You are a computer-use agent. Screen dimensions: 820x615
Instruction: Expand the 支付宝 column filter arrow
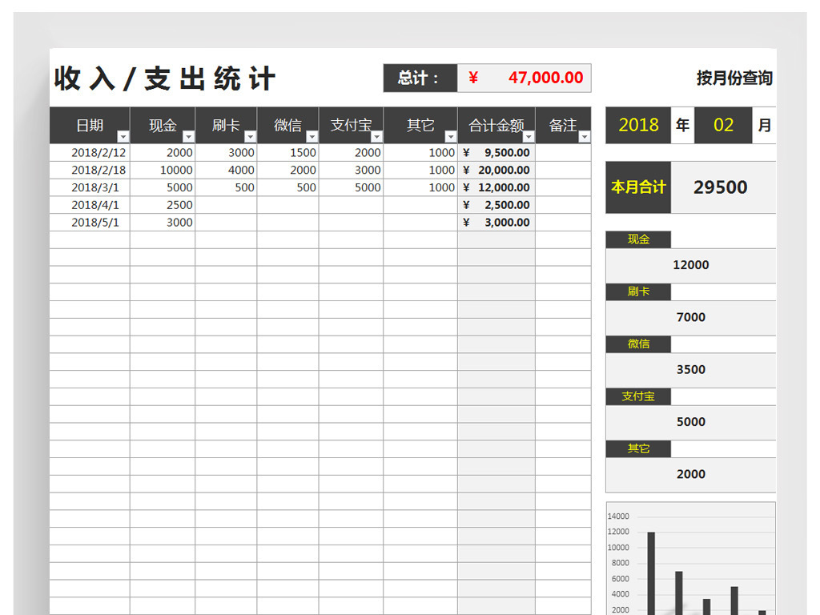(x=376, y=137)
